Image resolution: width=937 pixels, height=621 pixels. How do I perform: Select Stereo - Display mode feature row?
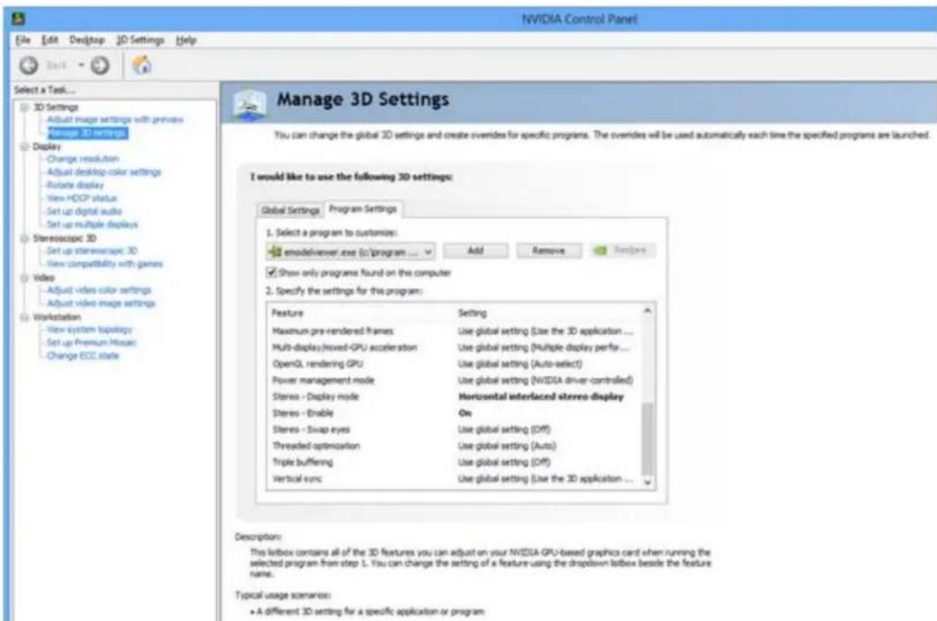coord(316,397)
